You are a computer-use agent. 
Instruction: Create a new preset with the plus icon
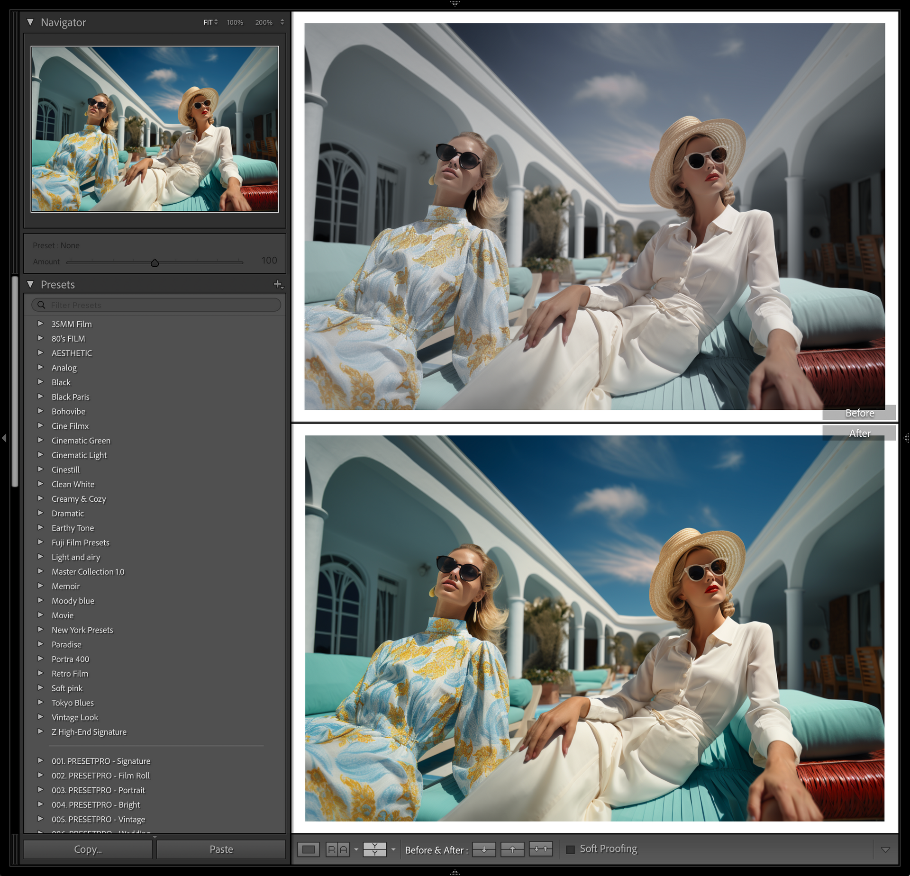pos(278,284)
